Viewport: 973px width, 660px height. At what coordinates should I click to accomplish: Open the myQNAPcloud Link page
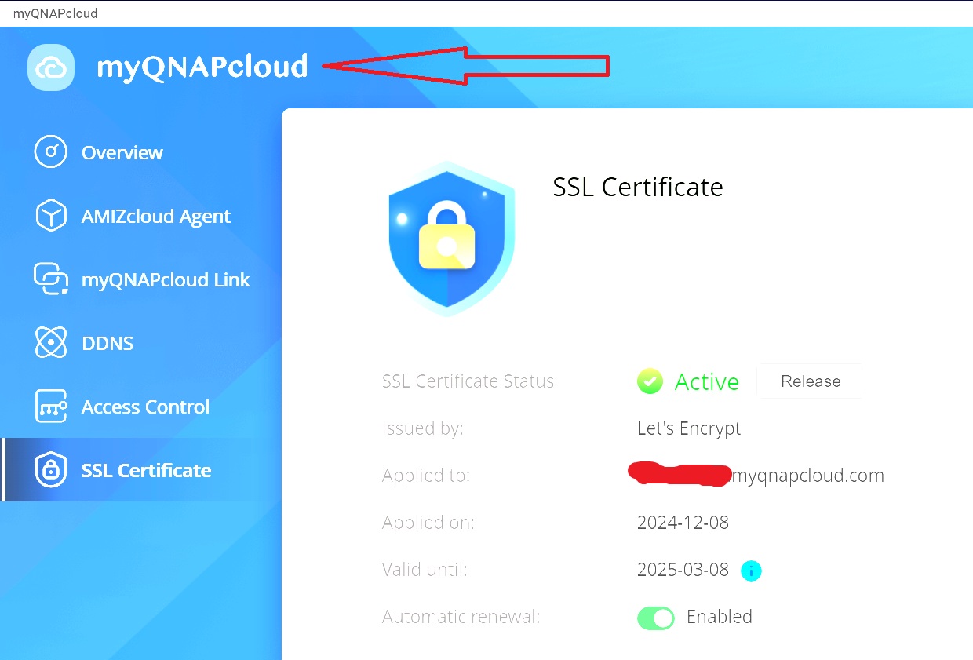[166, 280]
